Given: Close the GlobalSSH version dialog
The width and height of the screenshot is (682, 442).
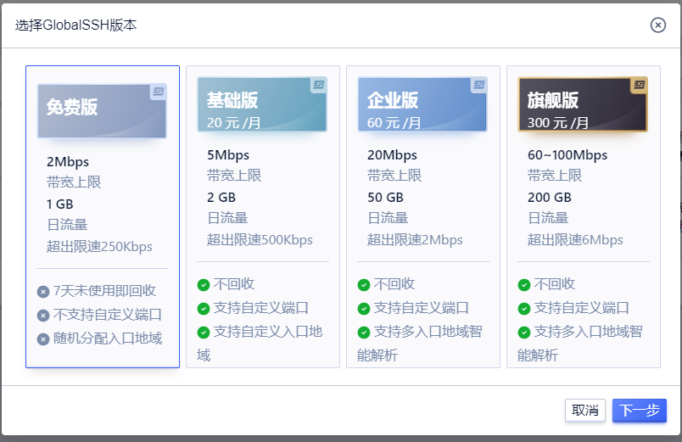Looking at the screenshot, I should [657, 25].
